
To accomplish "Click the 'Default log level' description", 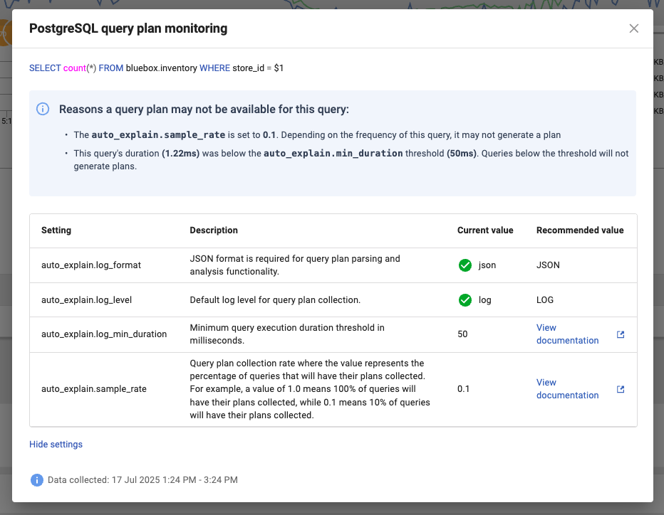I will point(275,299).
